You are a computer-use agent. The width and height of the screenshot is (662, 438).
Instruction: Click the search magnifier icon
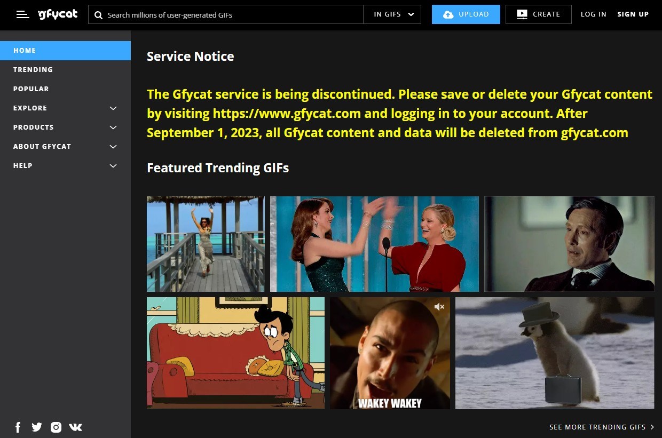(x=98, y=15)
